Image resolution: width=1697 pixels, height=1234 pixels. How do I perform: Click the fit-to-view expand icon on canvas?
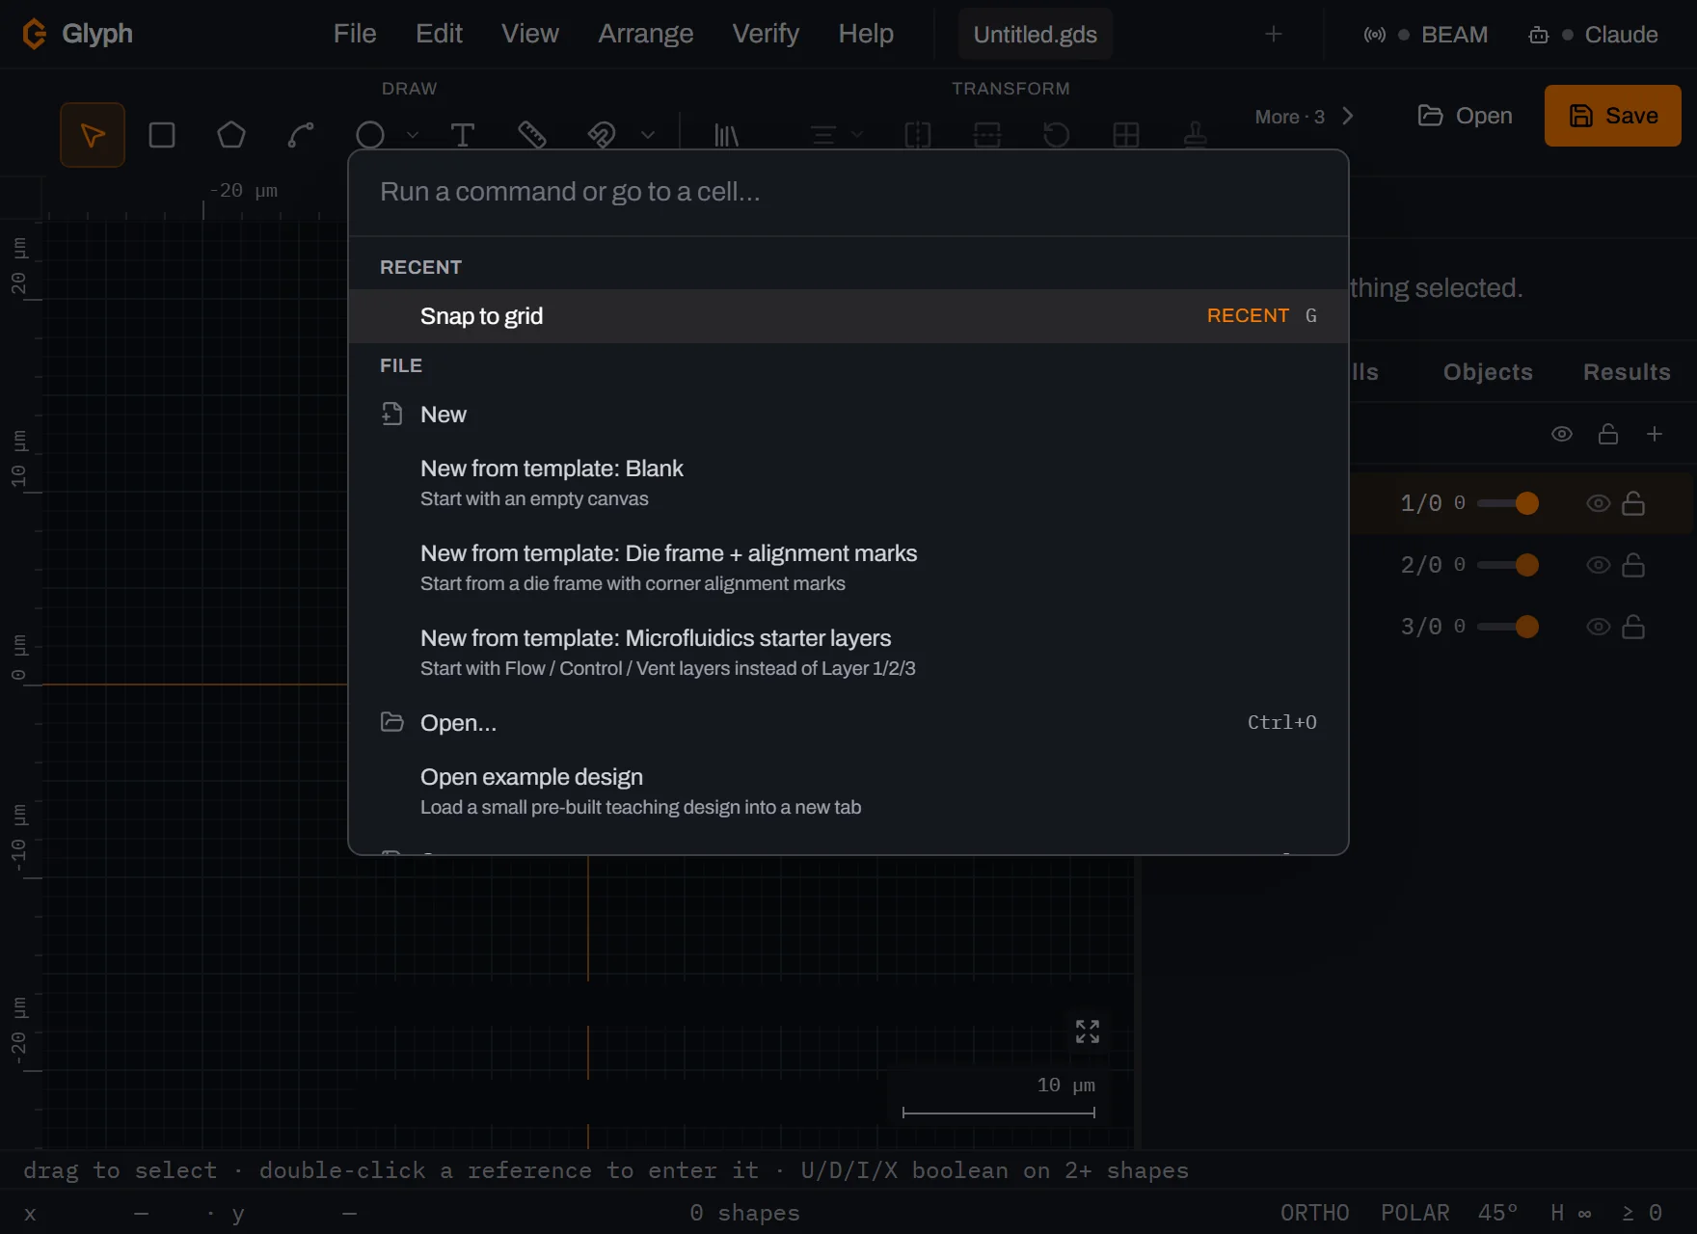(1088, 1032)
